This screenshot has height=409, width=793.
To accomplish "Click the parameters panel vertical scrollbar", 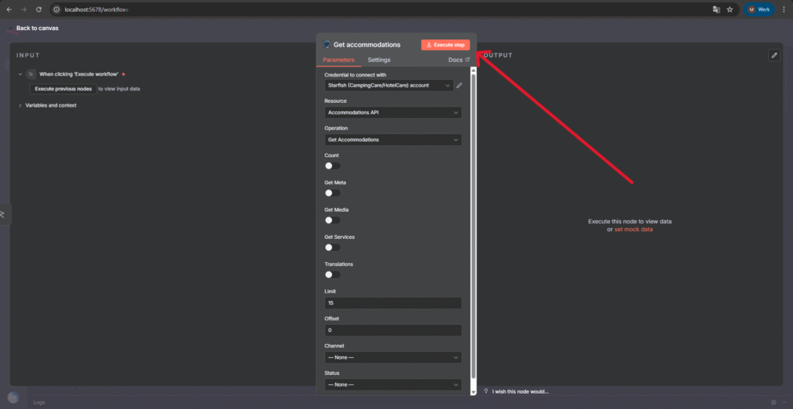I will tap(473, 232).
